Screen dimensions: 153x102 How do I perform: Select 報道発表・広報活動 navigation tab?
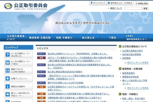coord(40,37)
